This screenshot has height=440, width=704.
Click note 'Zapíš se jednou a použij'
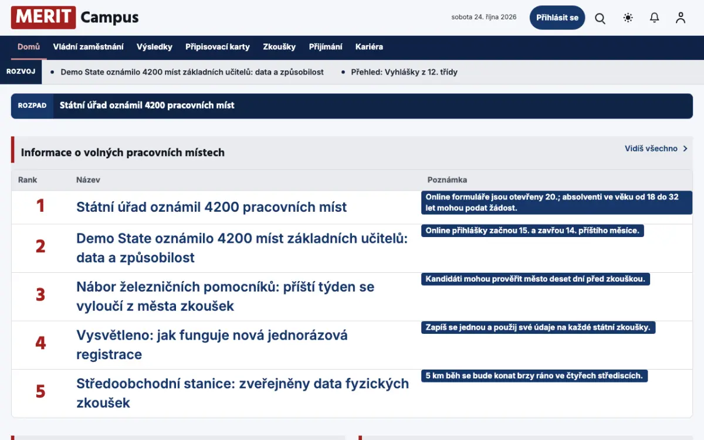[538, 327]
